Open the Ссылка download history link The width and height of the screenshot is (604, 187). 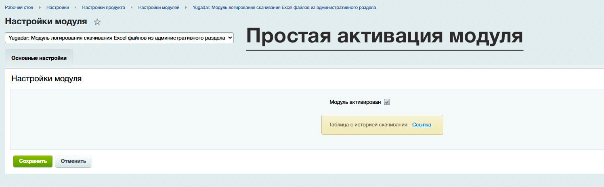(x=421, y=125)
